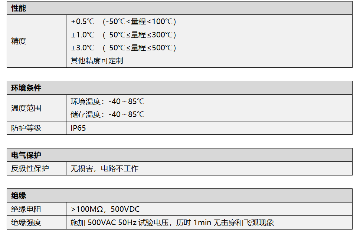Click the 其他精度可定制 text
This screenshot has height=231, width=360.
coord(97,61)
